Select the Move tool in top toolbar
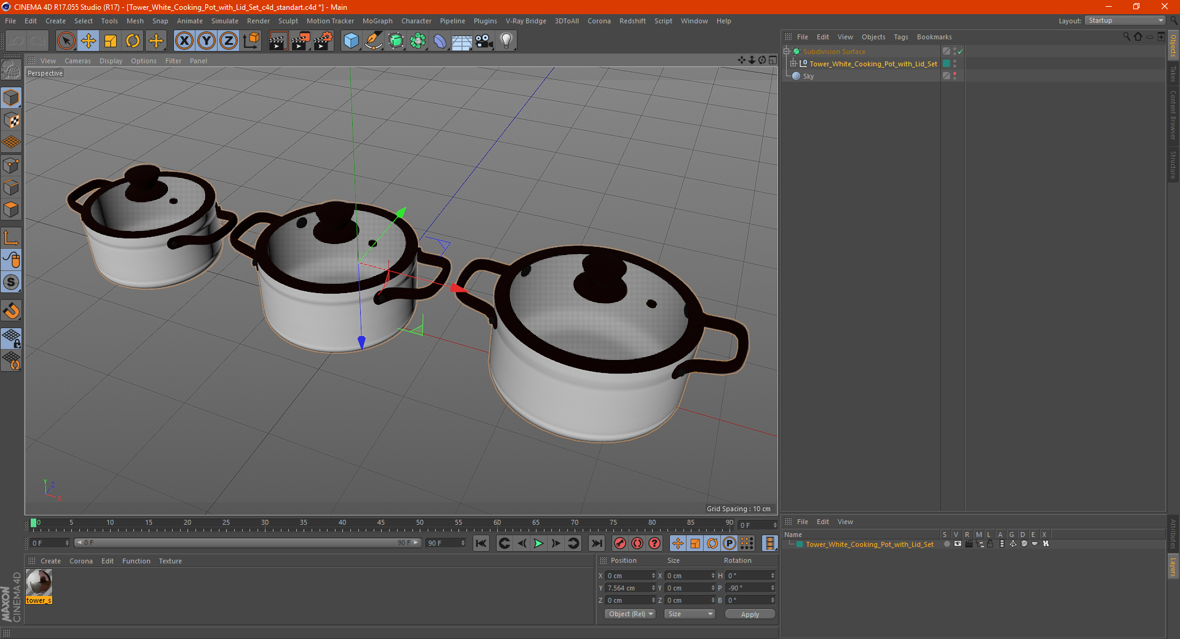This screenshot has height=639, width=1180. pos(88,41)
